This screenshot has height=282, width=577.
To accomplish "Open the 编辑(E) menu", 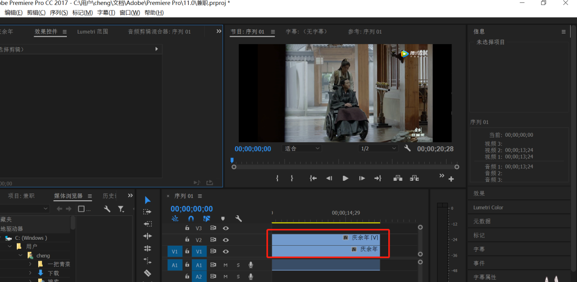I will (x=13, y=13).
